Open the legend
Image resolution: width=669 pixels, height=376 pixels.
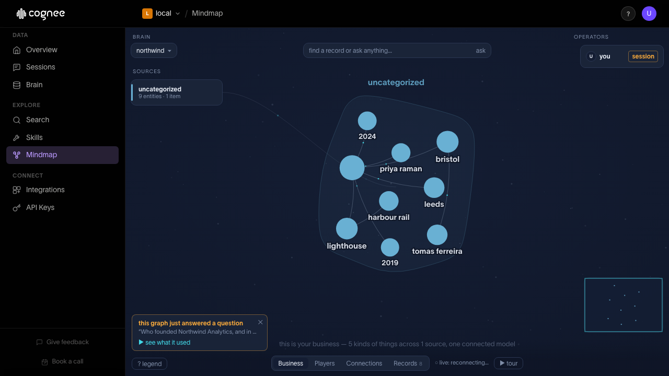(x=149, y=364)
